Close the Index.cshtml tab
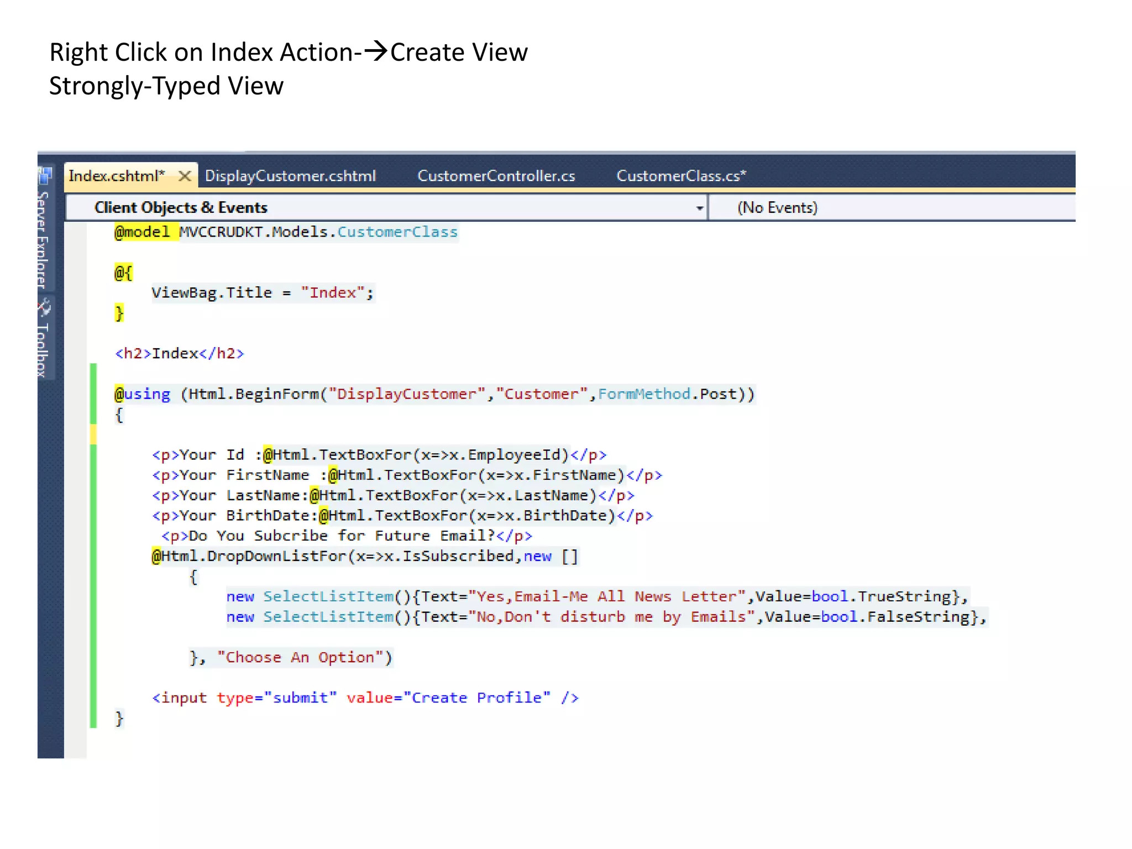Viewport: 1132px width, 849px height. (185, 176)
